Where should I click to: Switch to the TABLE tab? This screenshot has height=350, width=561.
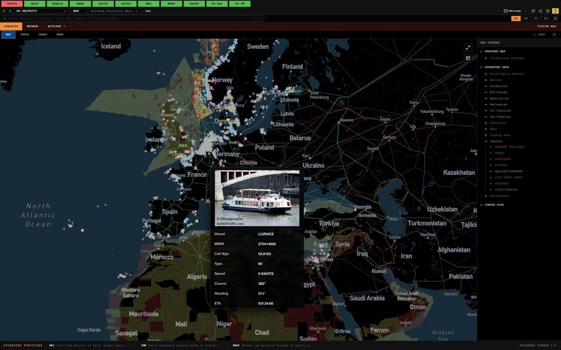(x=25, y=35)
